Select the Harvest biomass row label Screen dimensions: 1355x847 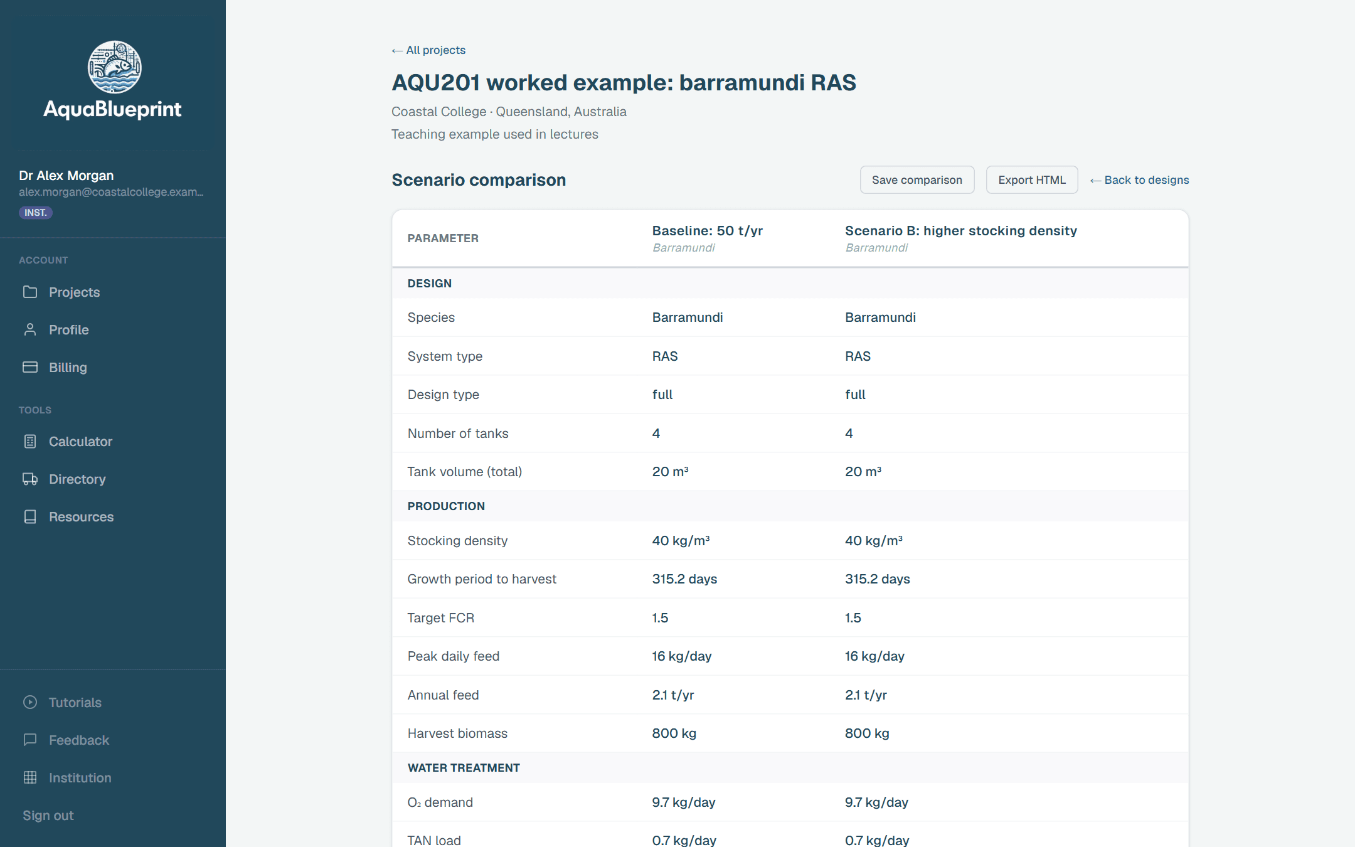[457, 733]
